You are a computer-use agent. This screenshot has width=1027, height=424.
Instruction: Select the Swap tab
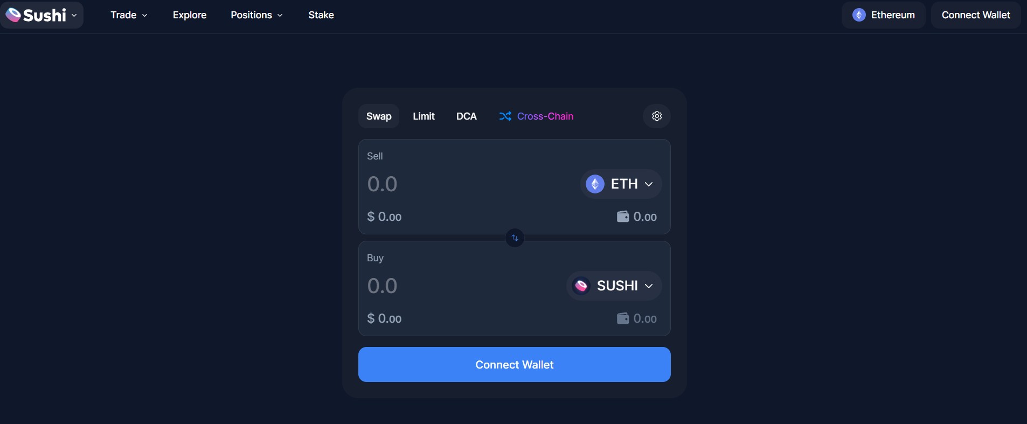[379, 116]
